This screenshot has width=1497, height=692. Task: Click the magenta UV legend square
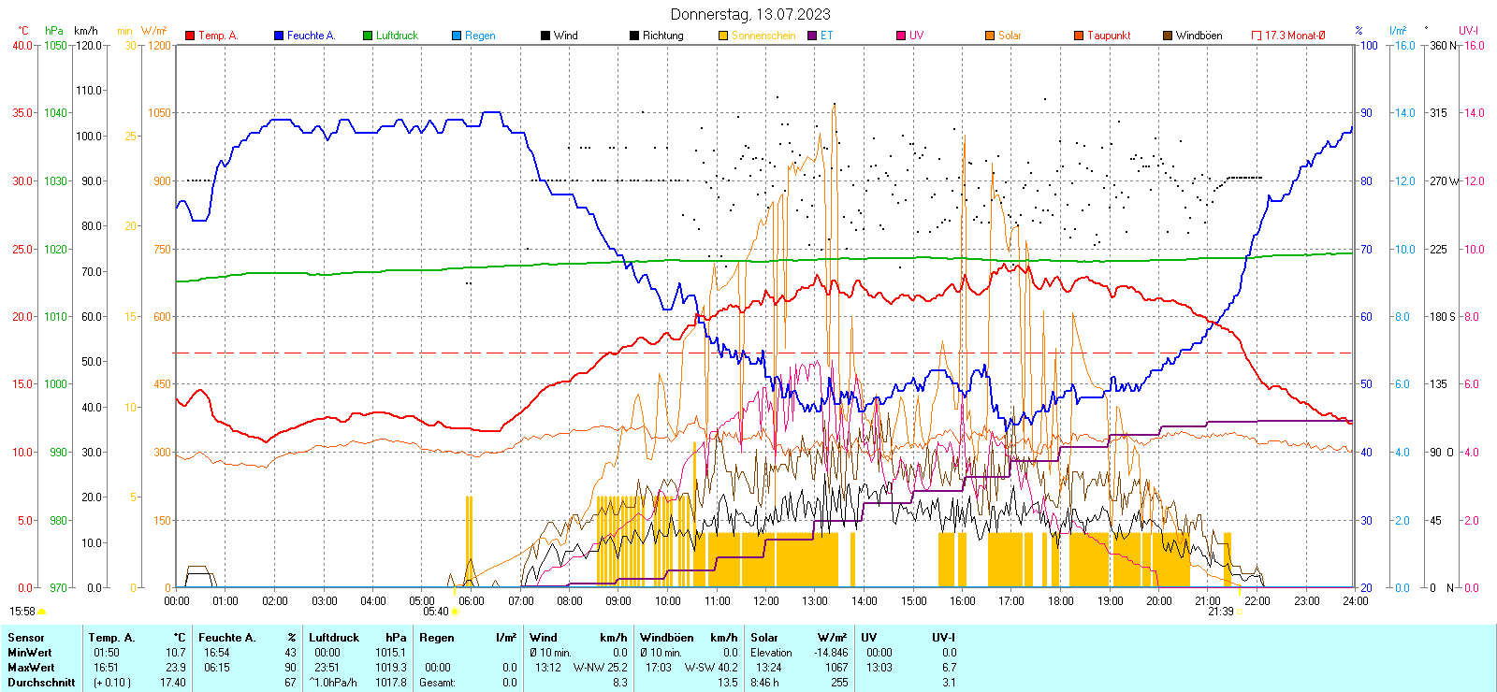point(901,36)
